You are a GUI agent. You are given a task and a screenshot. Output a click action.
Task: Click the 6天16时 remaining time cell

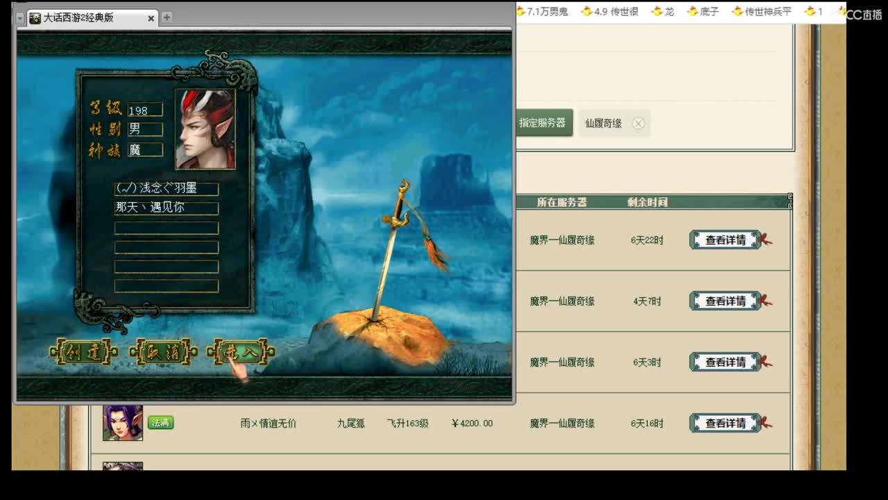(647, 423)
